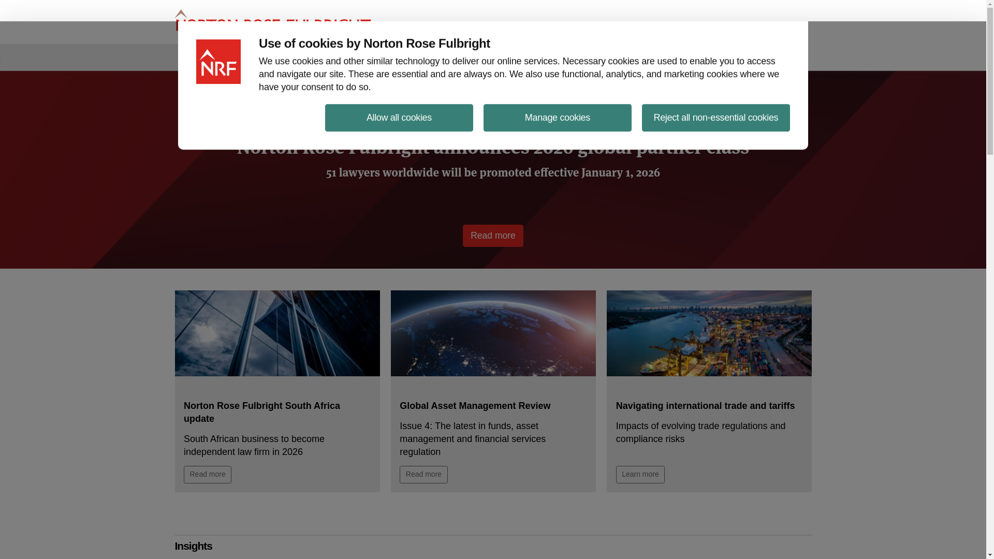Open Norton Rose Fulbright South Africa update title
This screenshot has width=994, height=559.
pyautogui.click(x=262, y=412)
